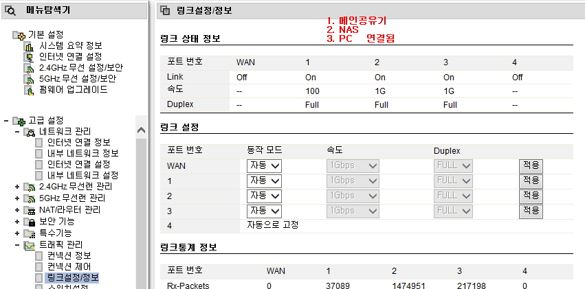Open 컨넥션 제어 tree item
This screenshot has height=289, width=585.
click(x=69, y=266)
